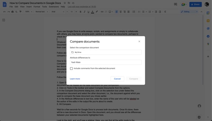Open the Learn more link
The height and width of the screenshot is (121, 212).
pos(75,79)
